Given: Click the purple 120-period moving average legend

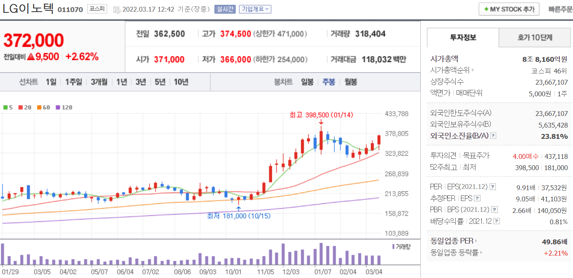Looking at the screenshot, I should pos(64,108).
